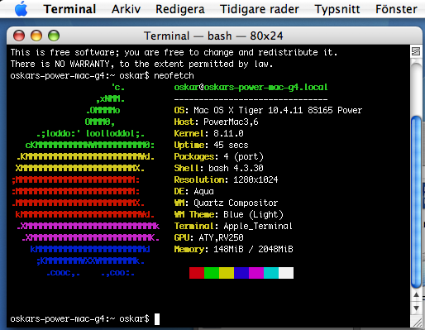This screenshot has width=425, height=330.
Task: Click the blue vertical scrollbar thumb
Action: click(x=416, y=203)
